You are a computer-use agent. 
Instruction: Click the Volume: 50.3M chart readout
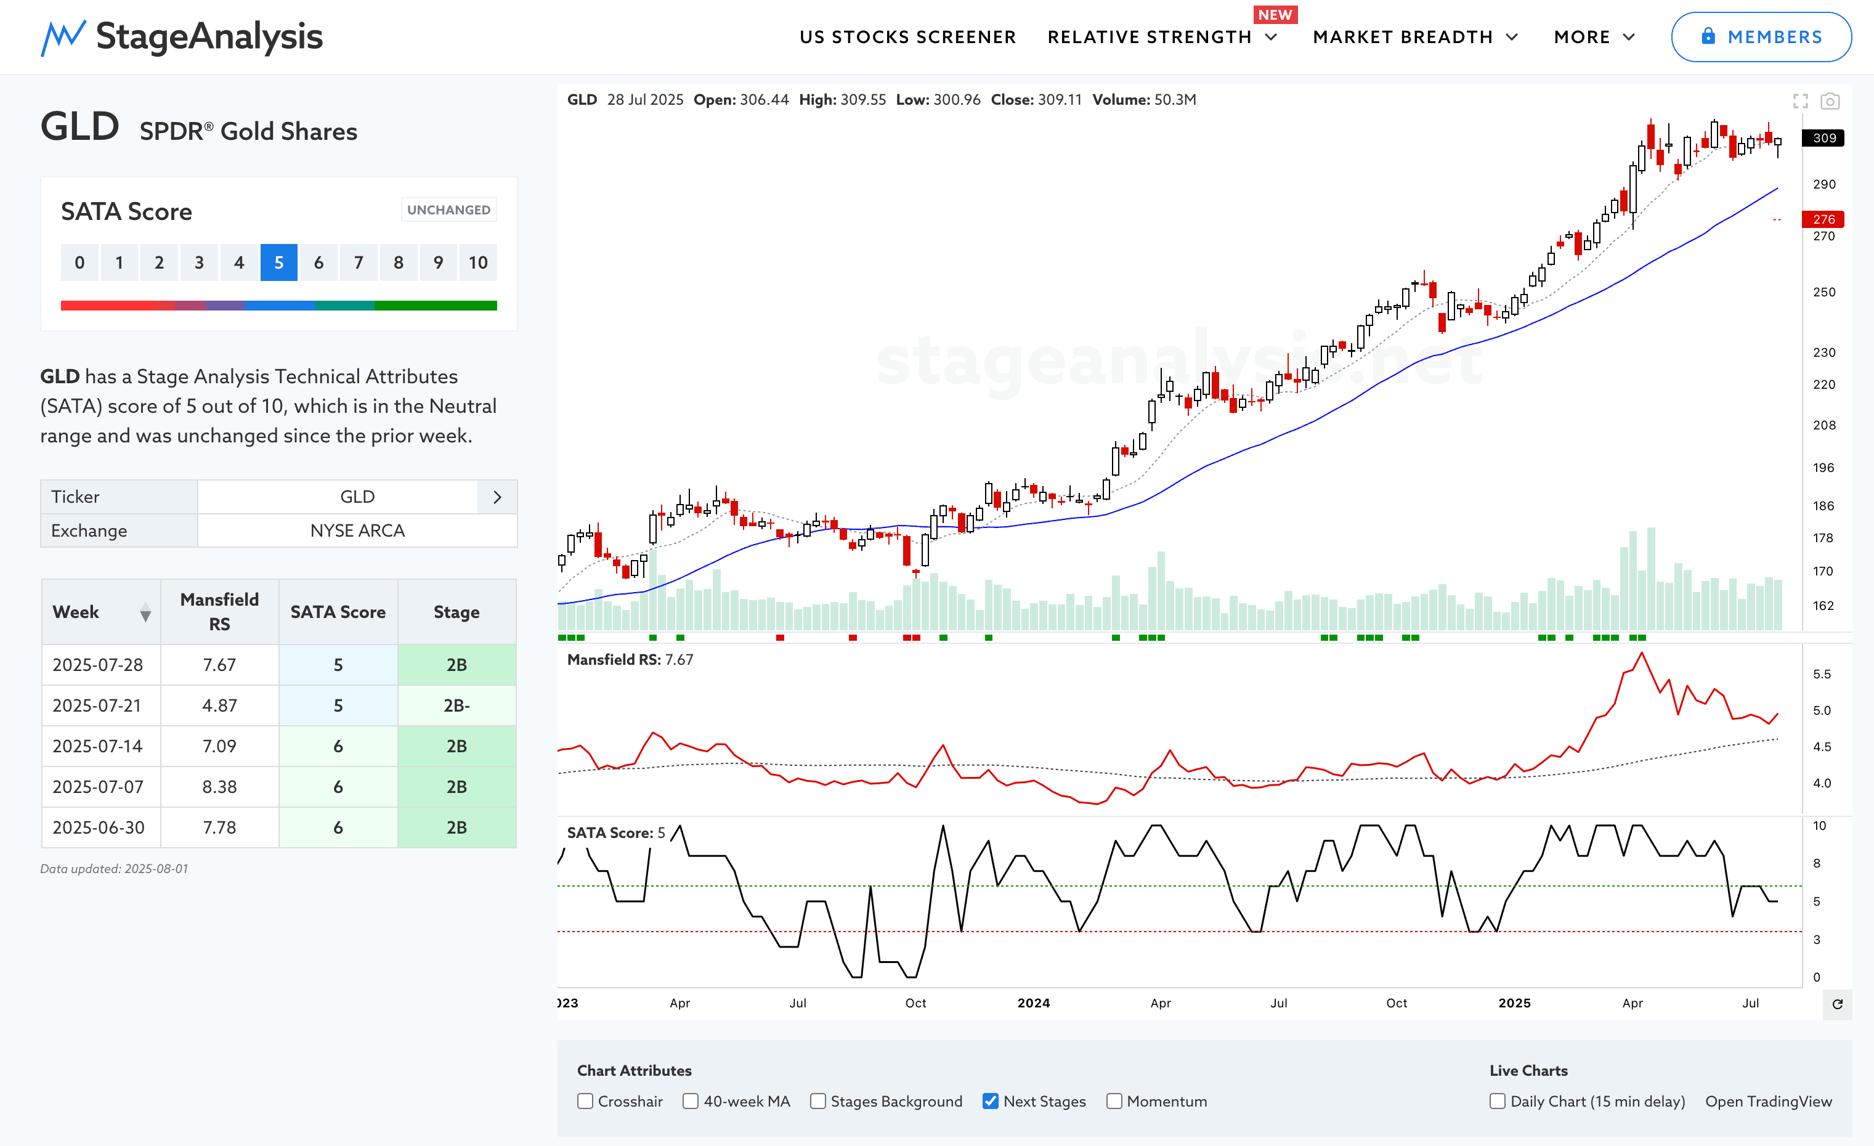click(x=1145, y=100)
